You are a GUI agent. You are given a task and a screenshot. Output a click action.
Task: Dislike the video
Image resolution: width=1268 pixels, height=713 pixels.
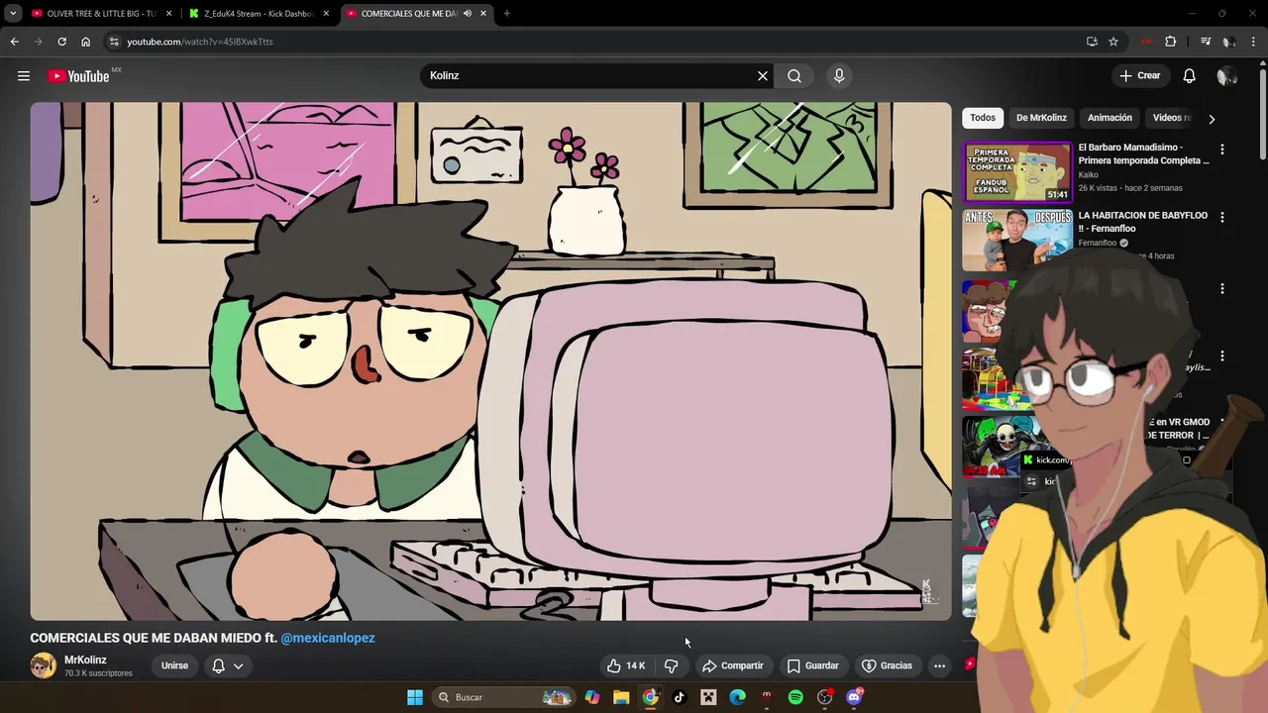coord(671,665)
